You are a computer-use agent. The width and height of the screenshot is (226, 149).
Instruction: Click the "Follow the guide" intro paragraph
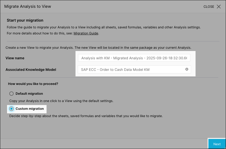pos(103,27)
